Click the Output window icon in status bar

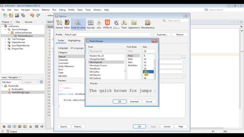coord(8,131)
